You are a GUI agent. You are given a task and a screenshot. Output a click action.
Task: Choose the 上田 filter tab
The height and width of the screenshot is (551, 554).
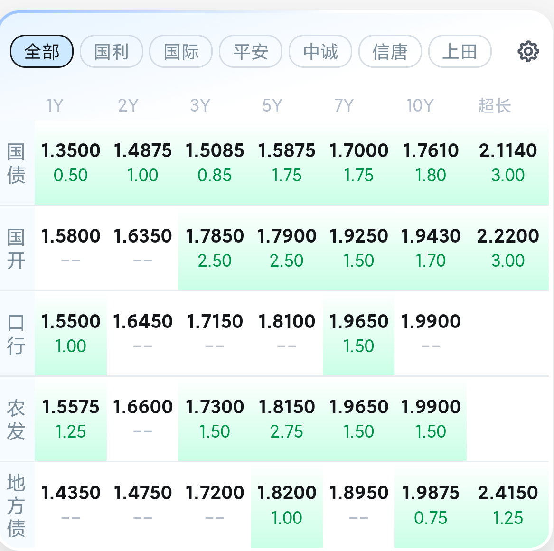point(460,51)
